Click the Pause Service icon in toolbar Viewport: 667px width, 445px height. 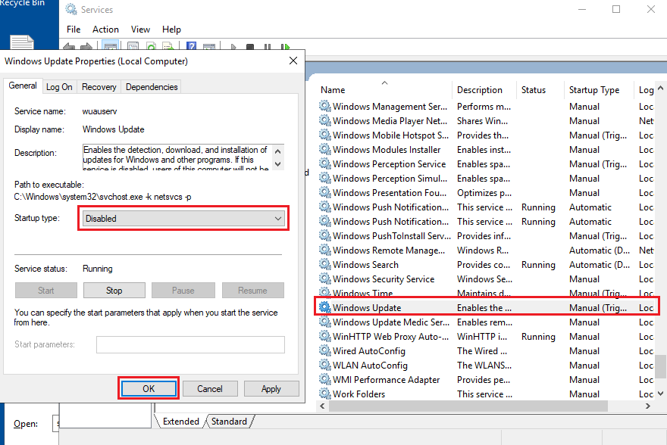pos(268,46)
